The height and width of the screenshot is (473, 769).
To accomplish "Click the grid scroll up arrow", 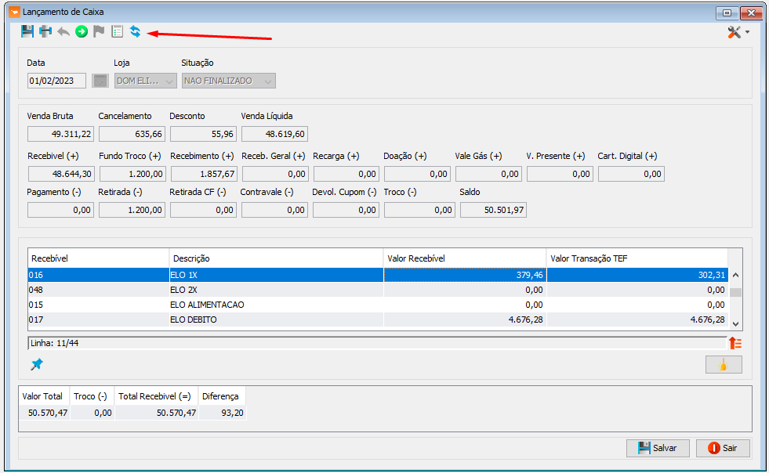I will click(x=735, y=275).
